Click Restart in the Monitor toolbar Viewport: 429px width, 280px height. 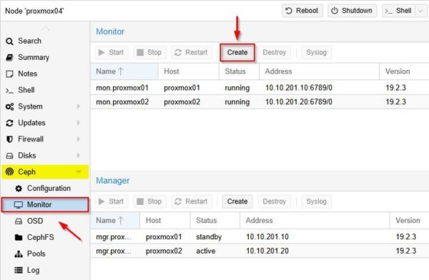(x=192, y=52)
